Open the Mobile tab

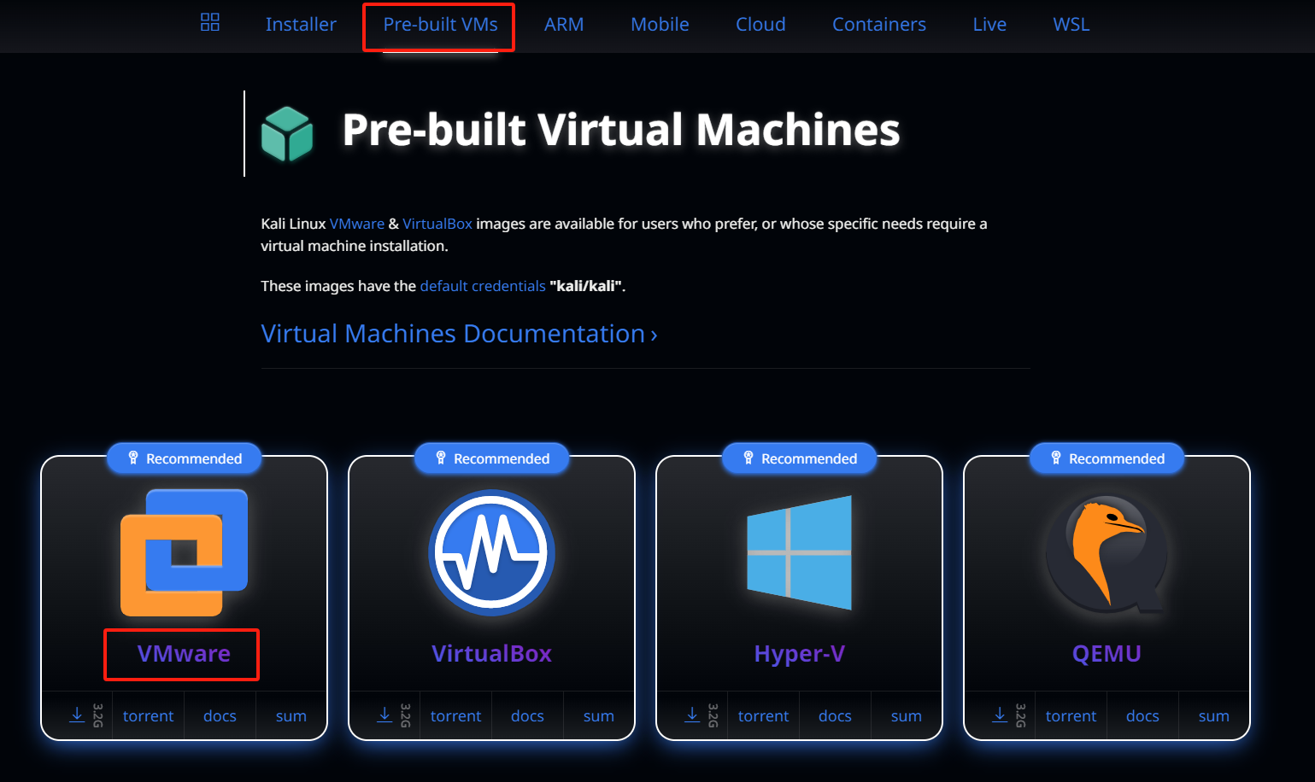pyautogui.click(x=660, y=25)
